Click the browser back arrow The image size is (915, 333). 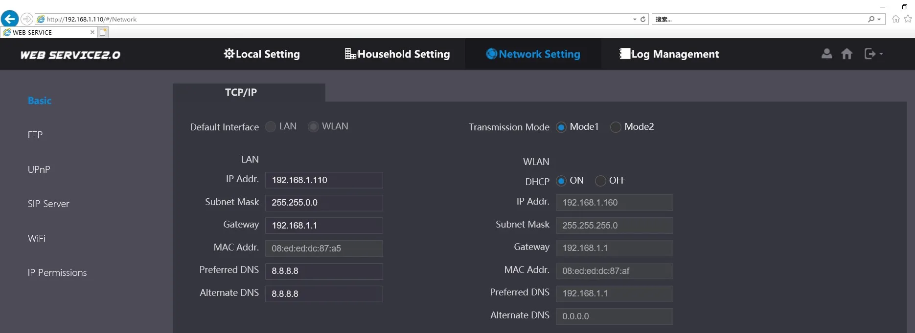coord(10,19)
